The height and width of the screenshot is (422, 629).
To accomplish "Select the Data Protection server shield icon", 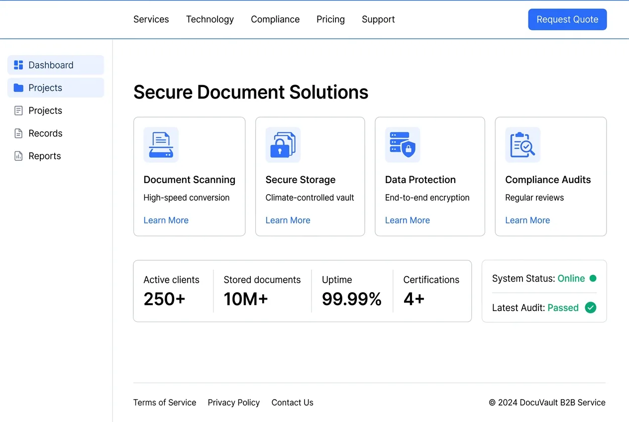I will [x=402, y=145].
